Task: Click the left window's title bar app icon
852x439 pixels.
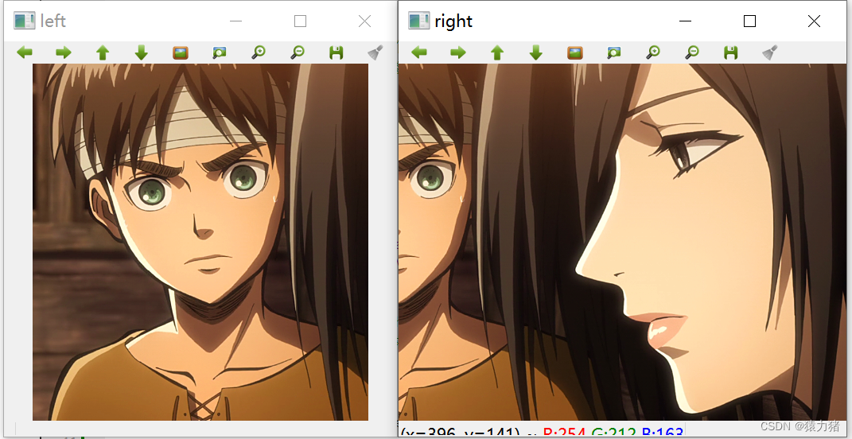Action: [x=24, y=21]
